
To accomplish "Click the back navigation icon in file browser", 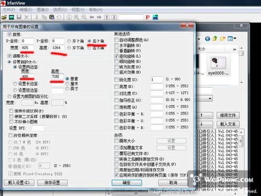I will click(x=207, y=39).
